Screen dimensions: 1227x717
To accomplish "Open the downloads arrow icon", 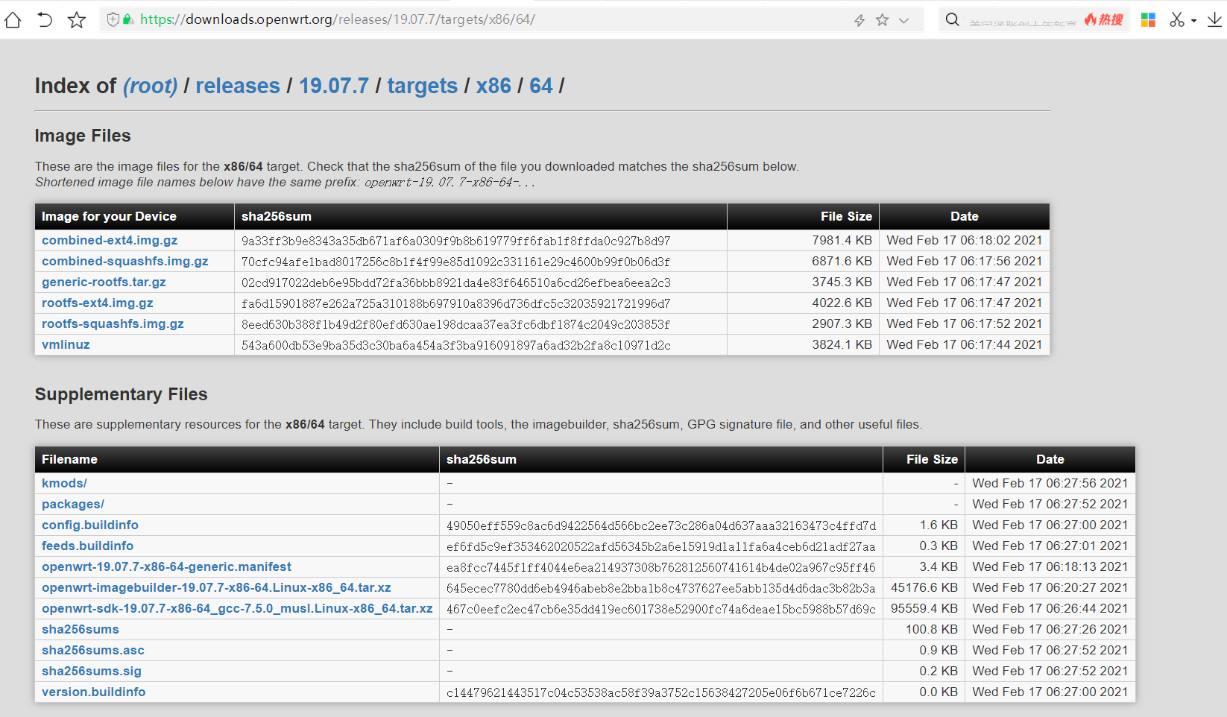I will pyautogui.click(x=1214, y=20).
